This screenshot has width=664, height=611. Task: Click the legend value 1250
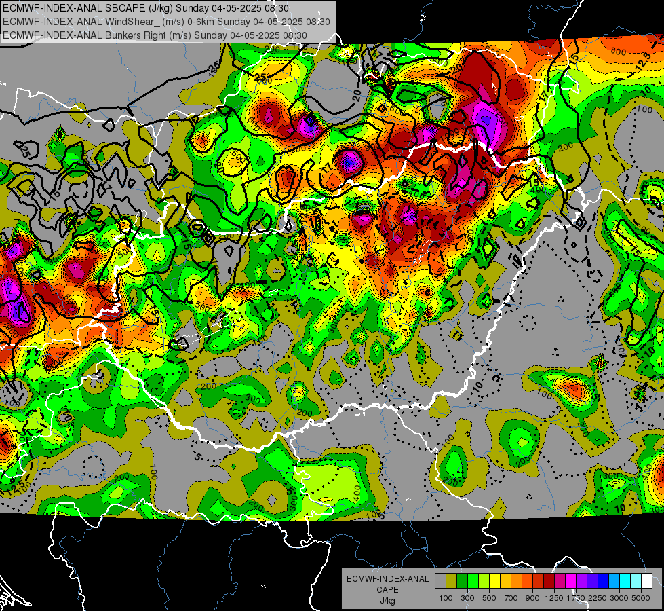click(x=554, y=598)
